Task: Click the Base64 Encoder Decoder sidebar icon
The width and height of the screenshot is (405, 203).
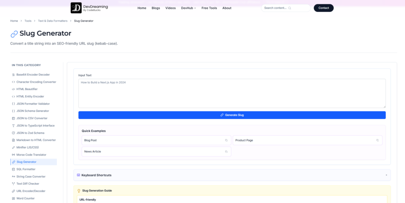Action: point(13,75)
